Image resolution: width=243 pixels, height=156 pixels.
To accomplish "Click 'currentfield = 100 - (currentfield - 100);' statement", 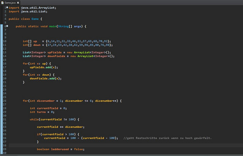I will point(81,138).
